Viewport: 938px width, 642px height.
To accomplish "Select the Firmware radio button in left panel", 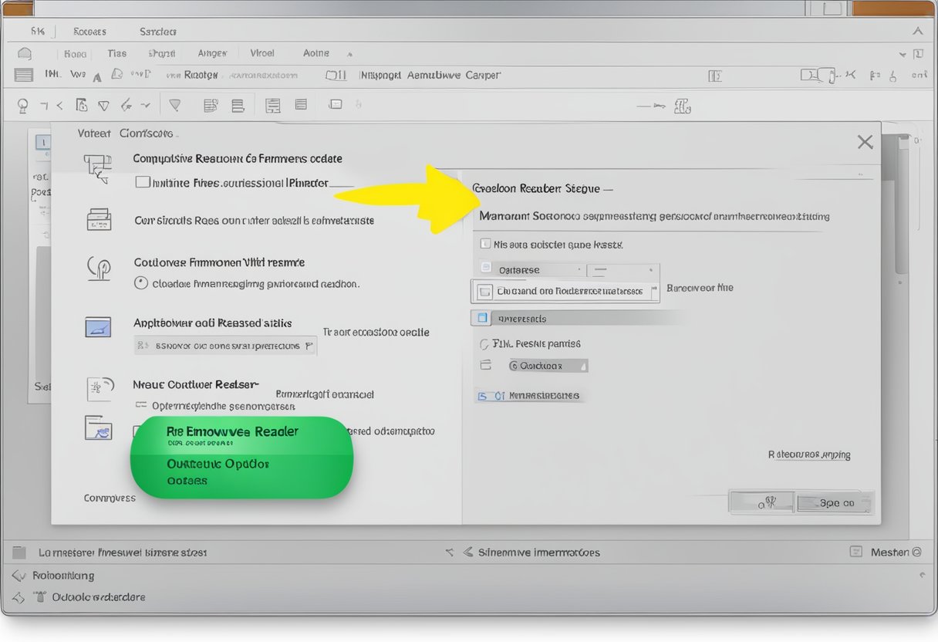I will pos(142,281).
